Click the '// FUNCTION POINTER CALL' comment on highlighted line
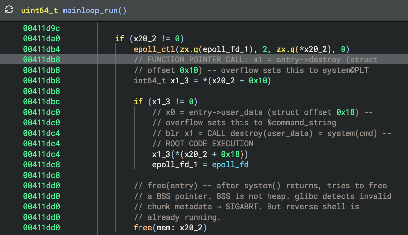 (256, 60)
